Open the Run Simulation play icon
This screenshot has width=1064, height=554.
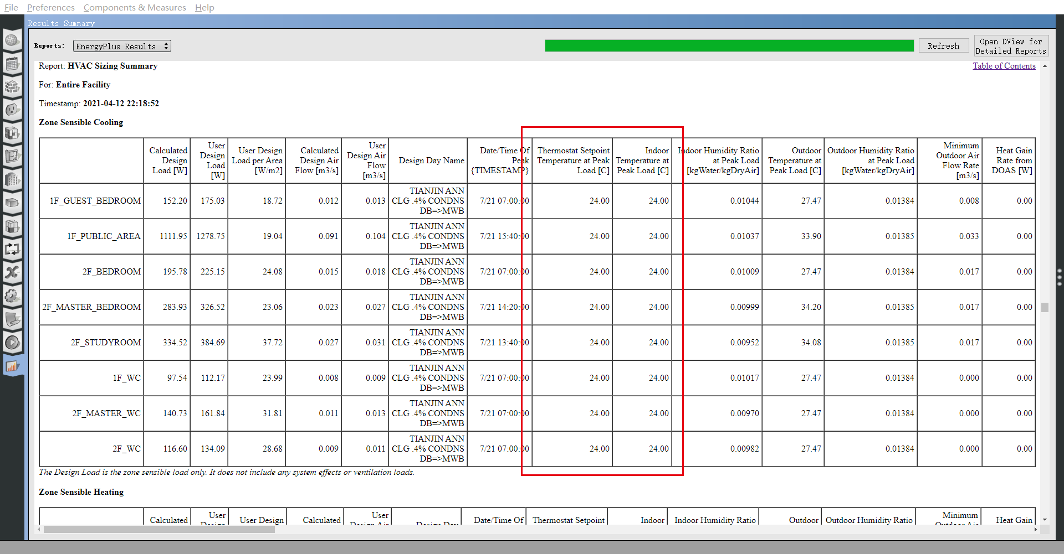click(12, 343)
